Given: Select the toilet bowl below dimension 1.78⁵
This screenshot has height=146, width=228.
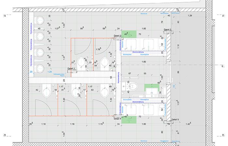Looking at the screenshot, I should coord(105,62).
